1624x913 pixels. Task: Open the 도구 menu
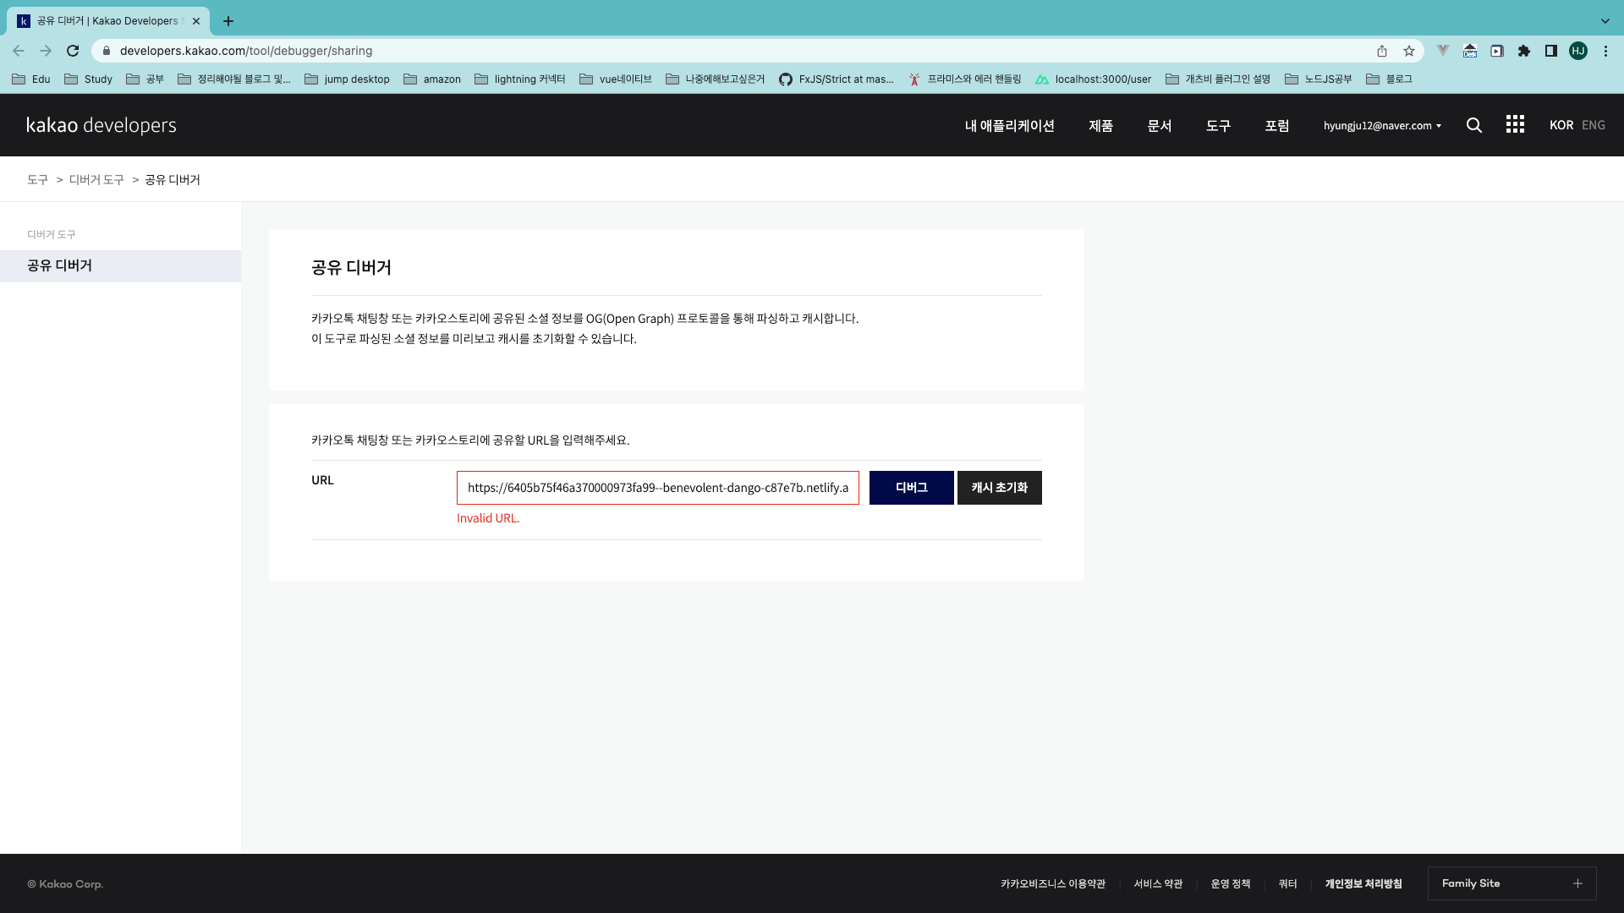point(1218,125)
